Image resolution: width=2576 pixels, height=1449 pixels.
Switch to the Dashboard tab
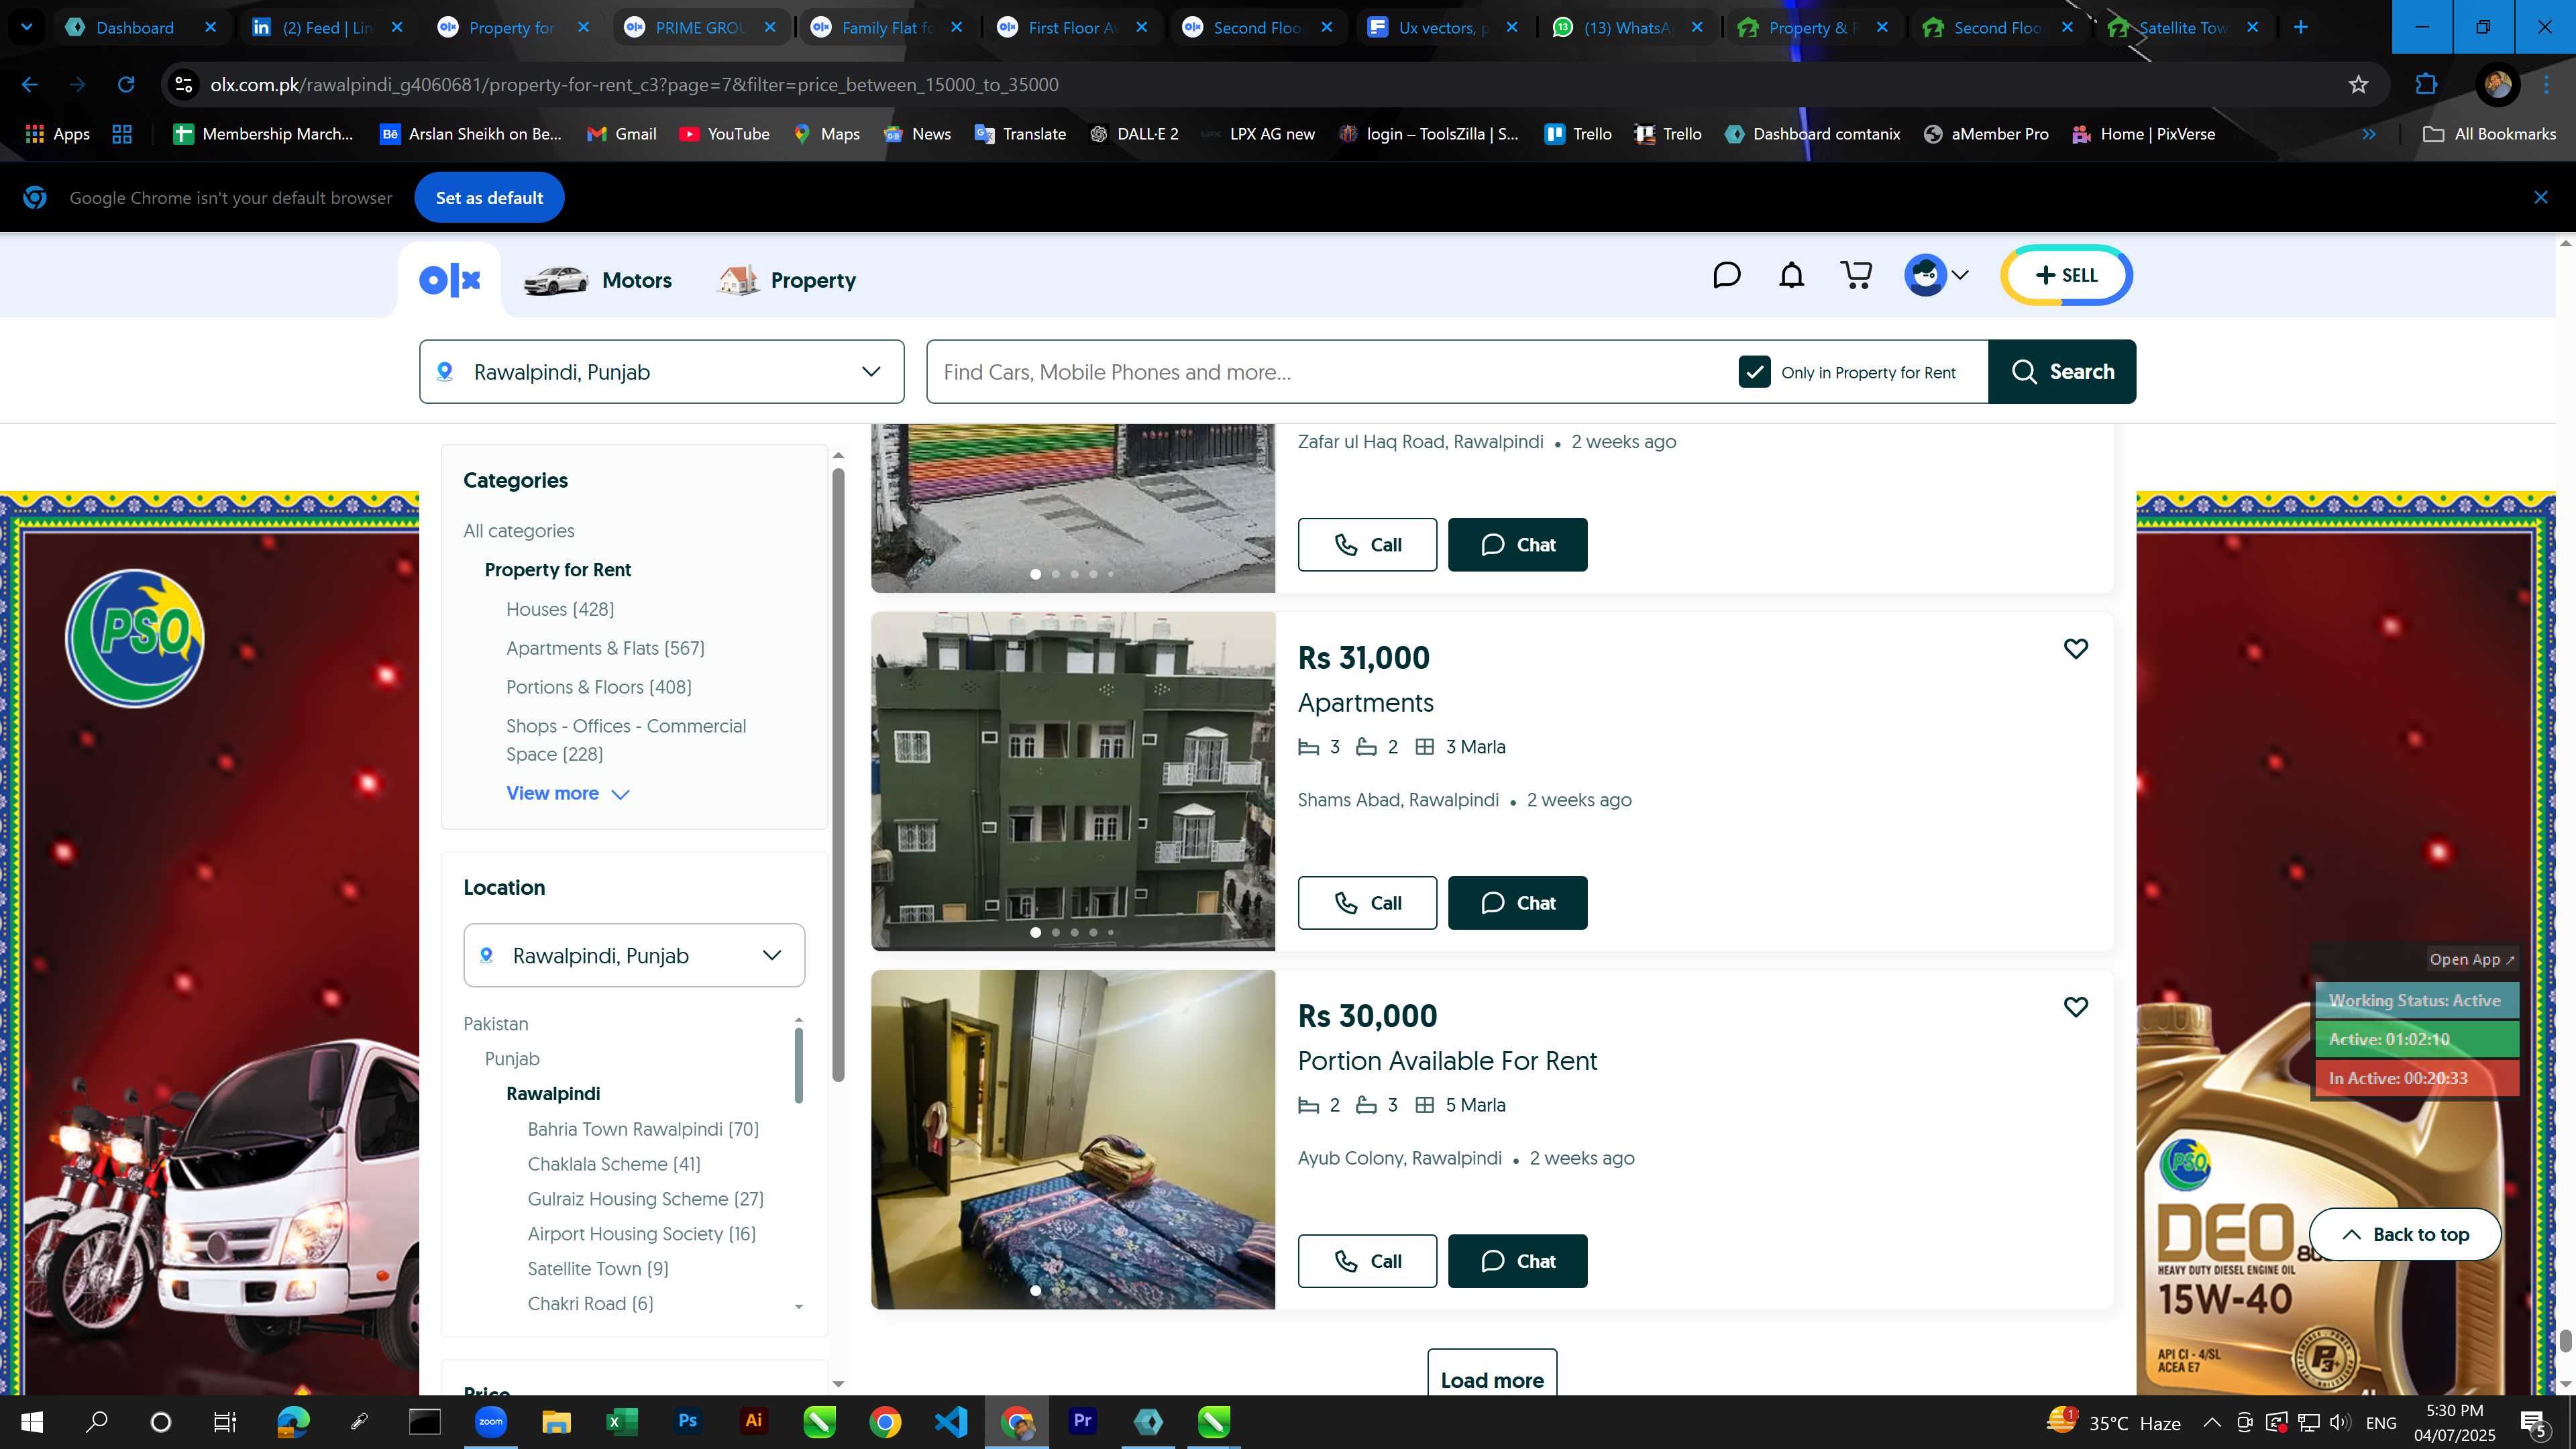coord(140,27)
